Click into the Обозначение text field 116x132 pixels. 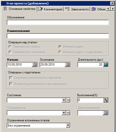tap(58, 23)
